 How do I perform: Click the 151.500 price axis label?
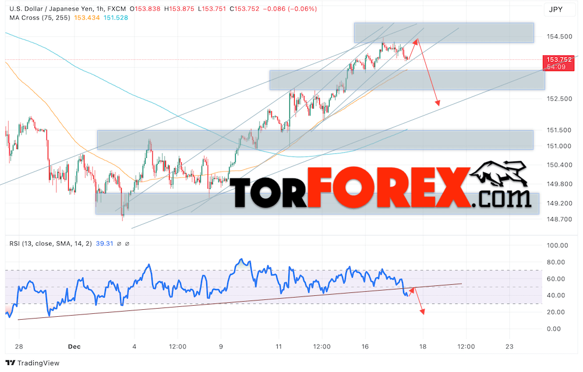pos(559,130)
